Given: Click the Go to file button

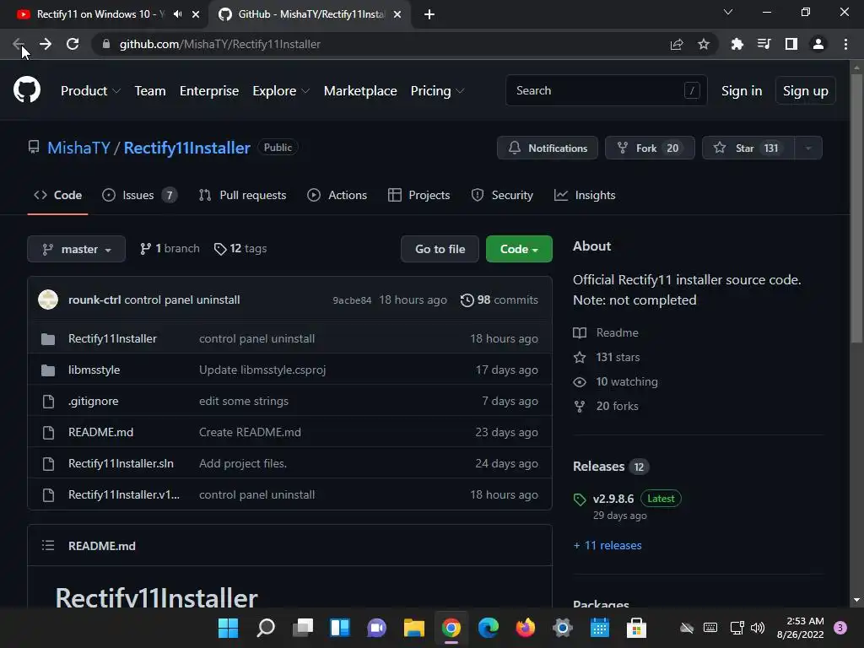Looking at the screenshot, I should [440, 249].
